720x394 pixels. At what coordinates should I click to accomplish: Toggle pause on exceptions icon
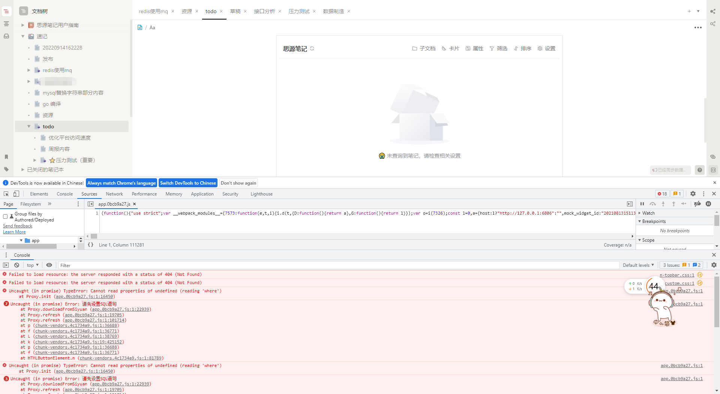click(708, 204)
